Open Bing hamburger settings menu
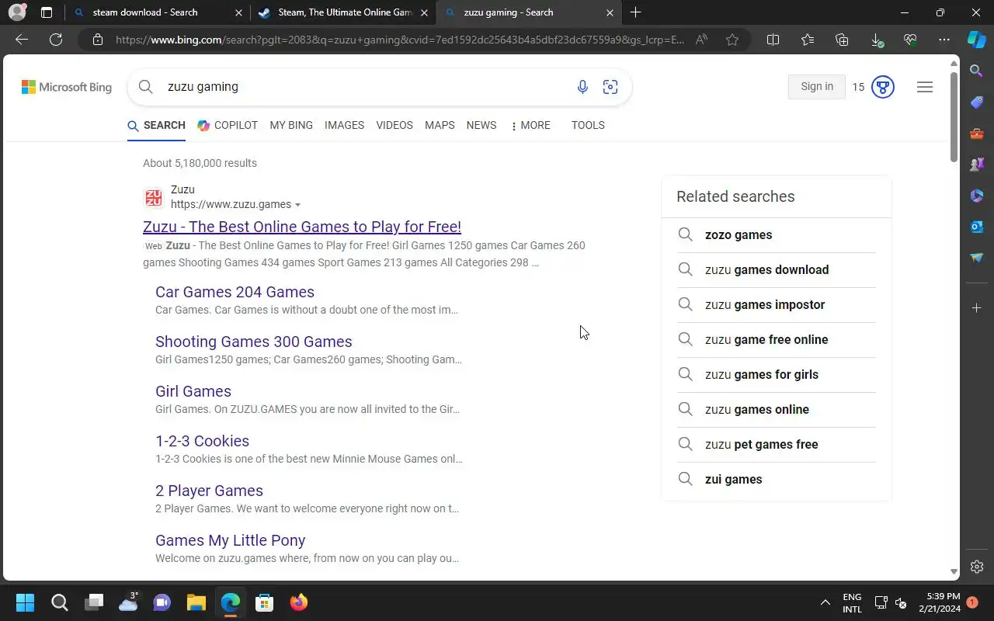The width and height of the screenshot is (994, 621). (925, 87)
